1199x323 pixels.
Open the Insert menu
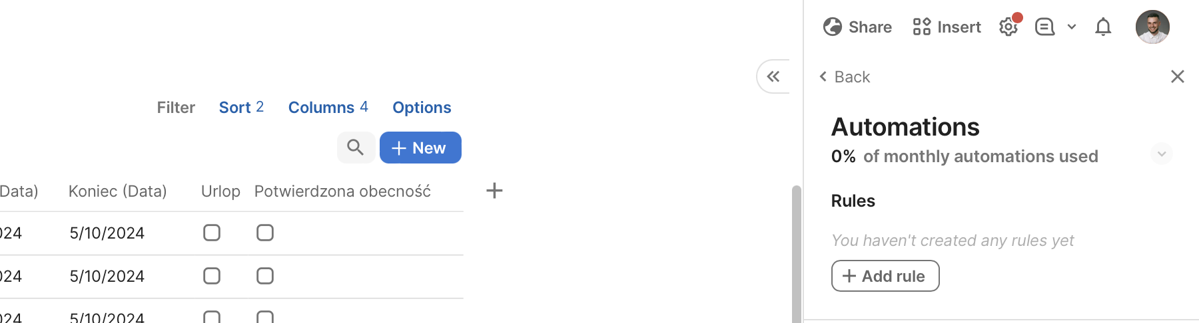pyautogui.click(x=947, y=27)
